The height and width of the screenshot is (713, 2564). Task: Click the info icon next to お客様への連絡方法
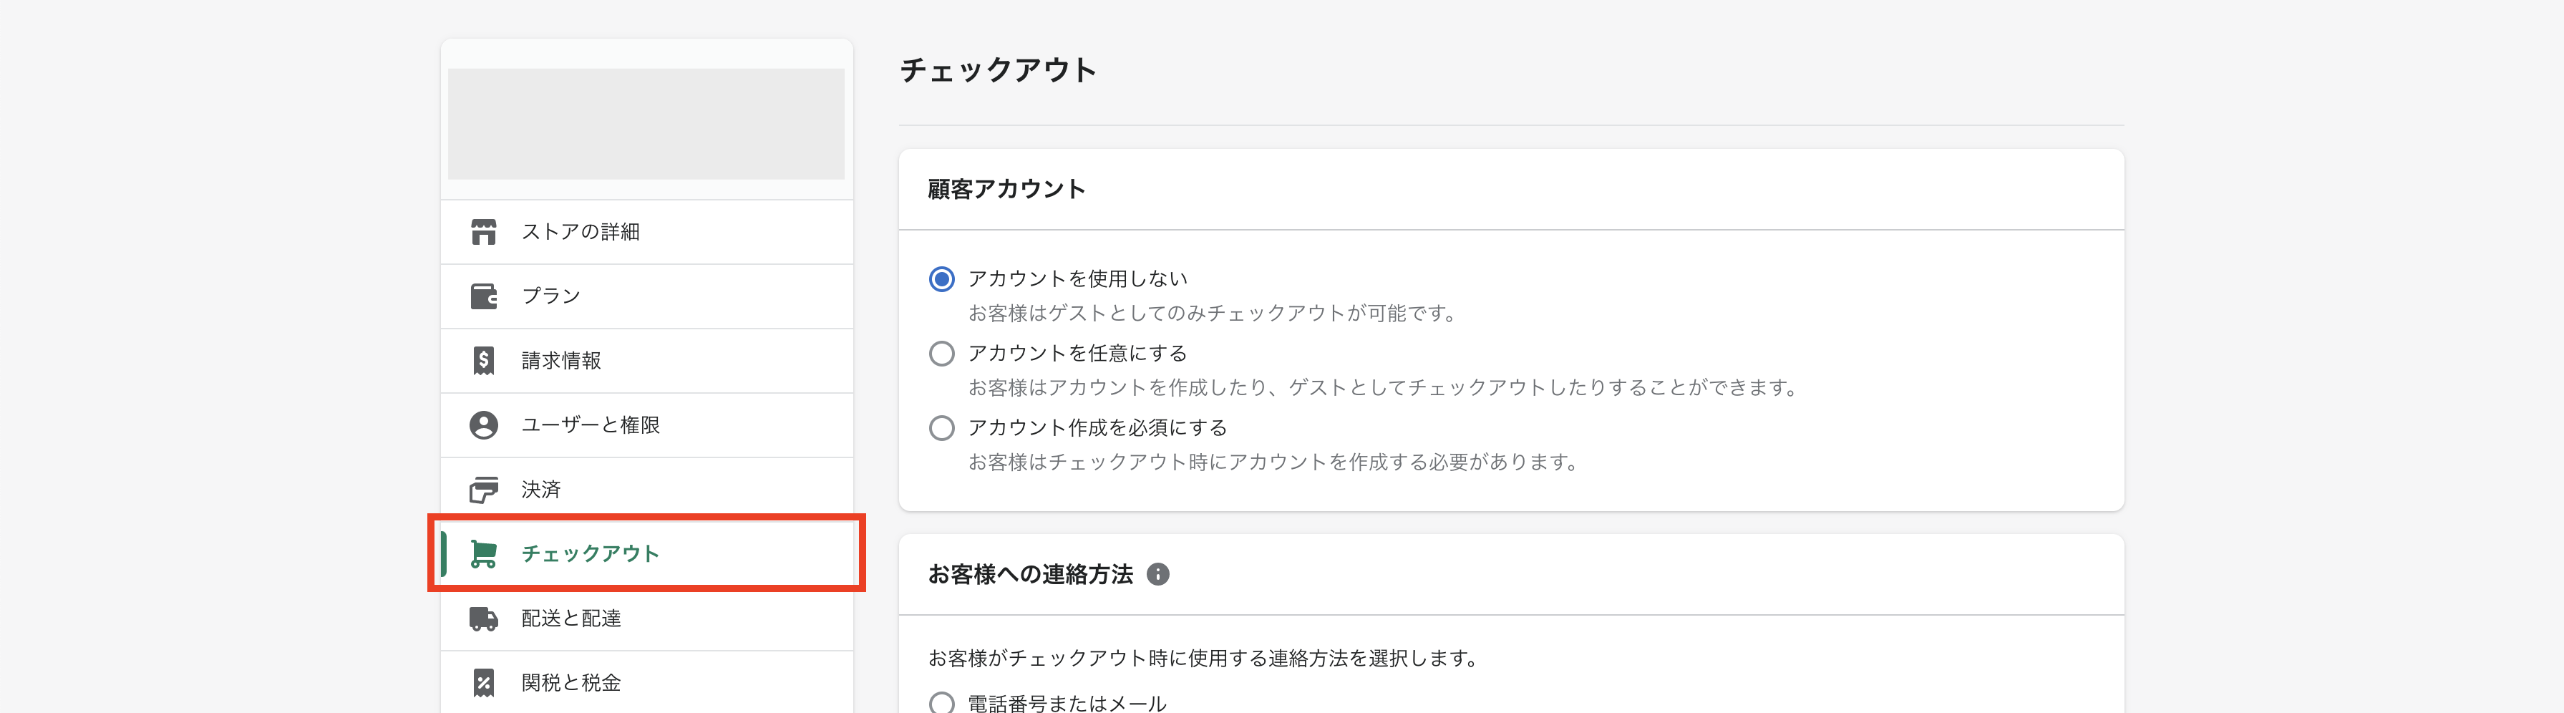(x=1157, y=575)
